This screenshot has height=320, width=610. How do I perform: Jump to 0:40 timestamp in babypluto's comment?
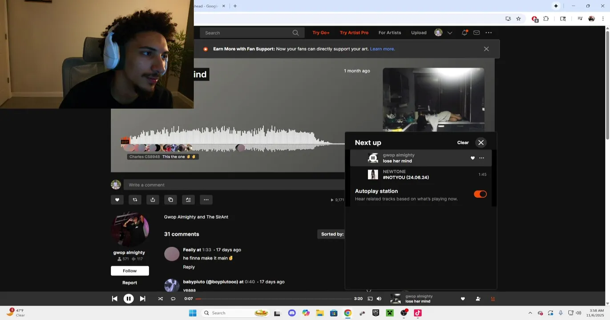click(250, 282)
